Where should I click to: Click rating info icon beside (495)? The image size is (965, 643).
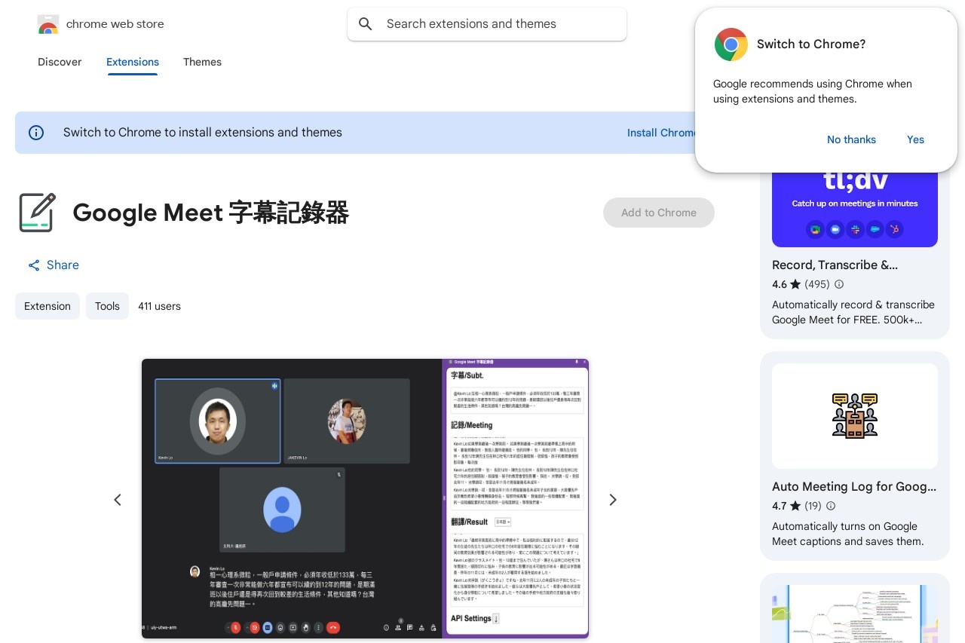(x=839, y=285)
